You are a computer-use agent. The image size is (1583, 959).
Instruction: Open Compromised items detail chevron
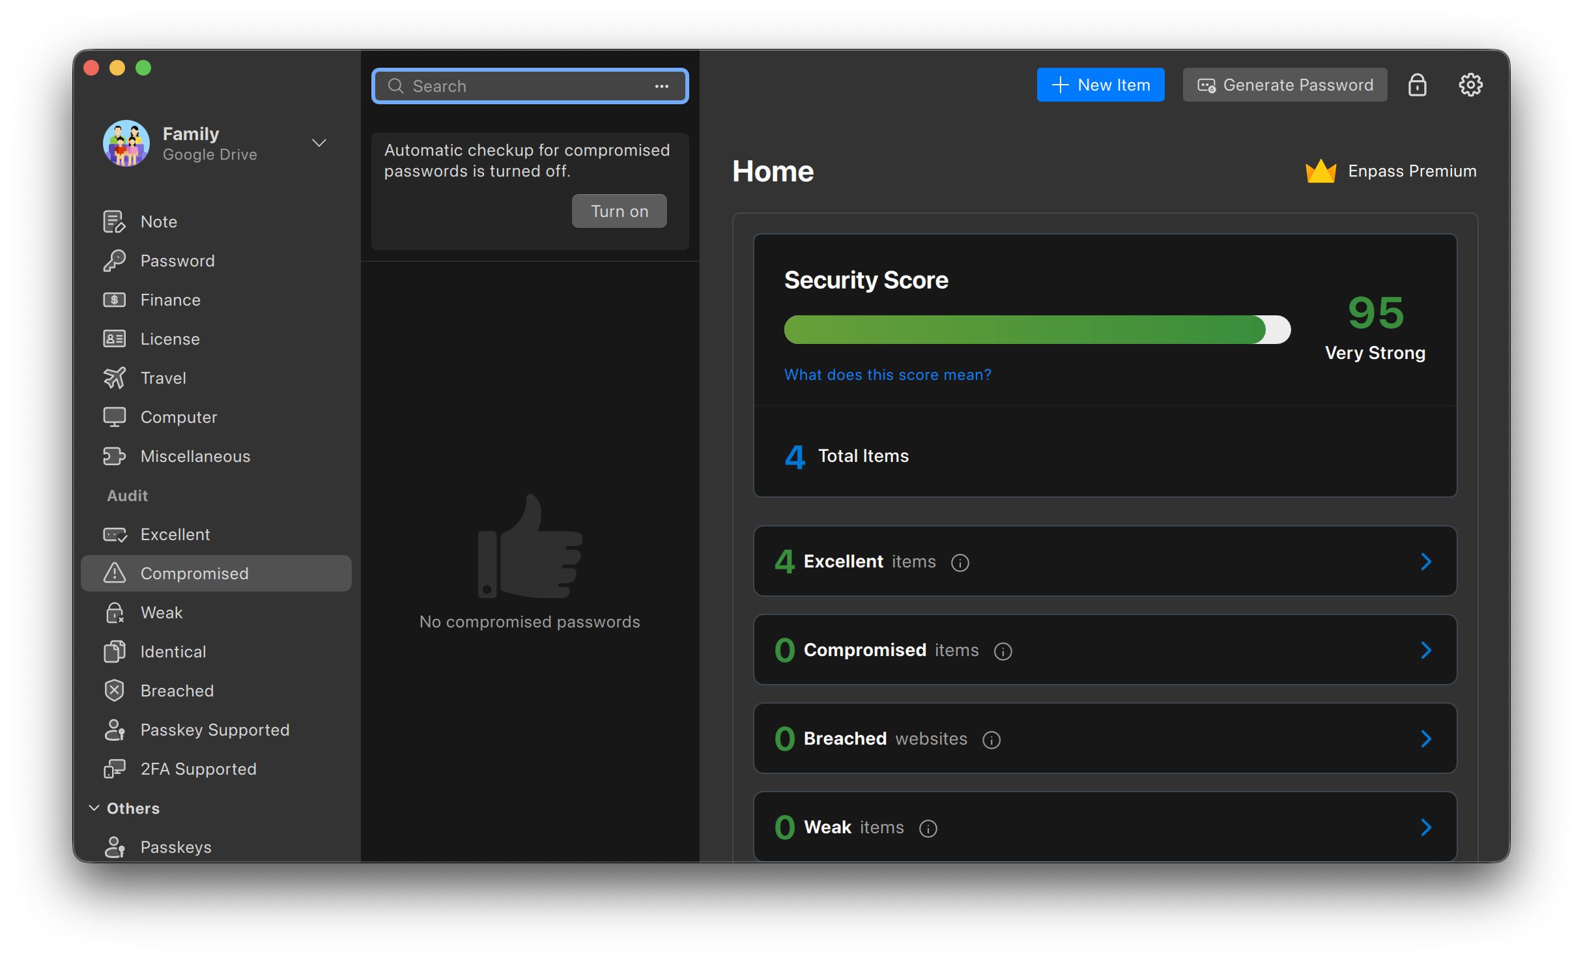click(x=1426, y=650)
